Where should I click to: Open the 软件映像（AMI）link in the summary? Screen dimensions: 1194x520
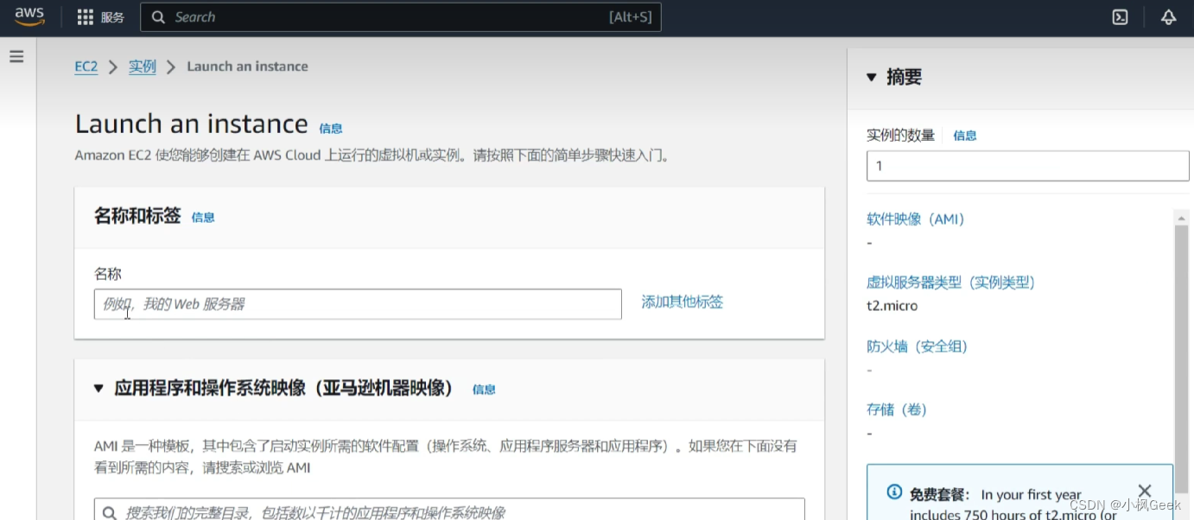pyautogui.click(x=915, y=219)
